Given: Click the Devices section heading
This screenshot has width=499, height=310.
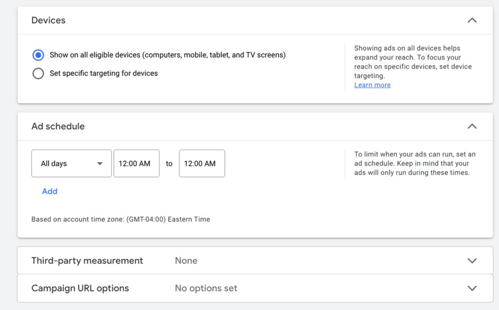Looking at the screenshot, I should click(48, 20).
